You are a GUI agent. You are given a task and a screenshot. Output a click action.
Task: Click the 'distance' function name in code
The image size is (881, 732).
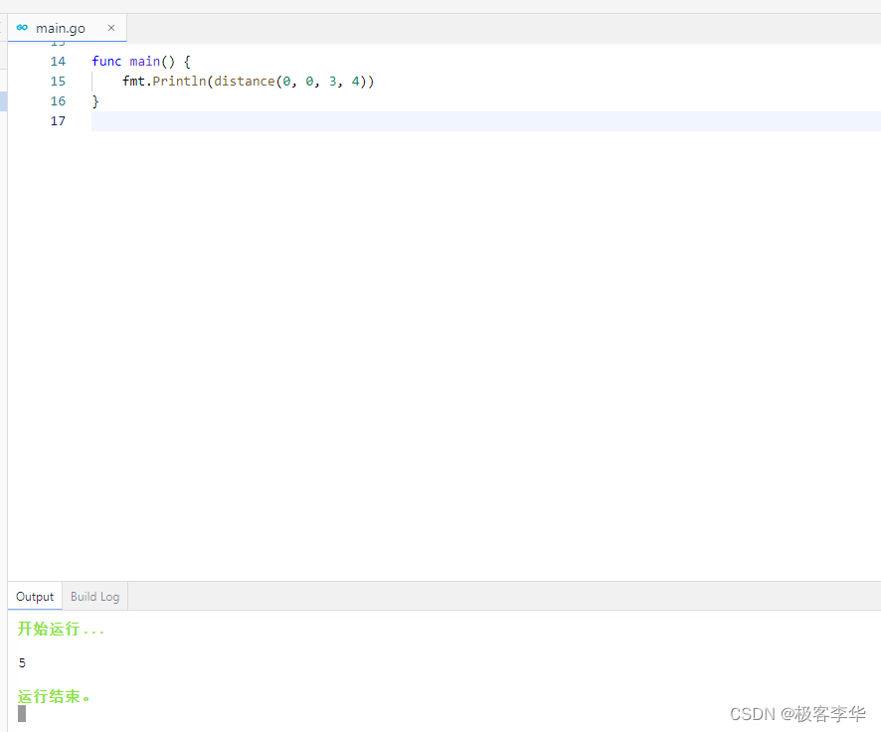[x=244, y=82]
